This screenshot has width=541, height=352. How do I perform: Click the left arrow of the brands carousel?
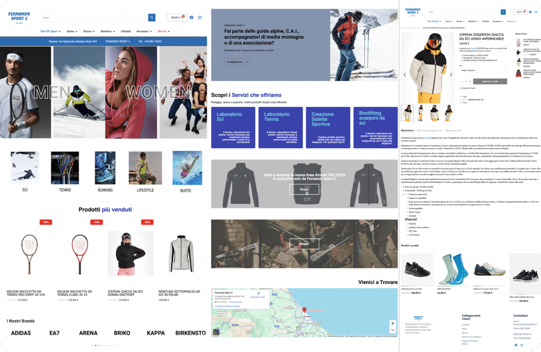[x=7, y=334]
